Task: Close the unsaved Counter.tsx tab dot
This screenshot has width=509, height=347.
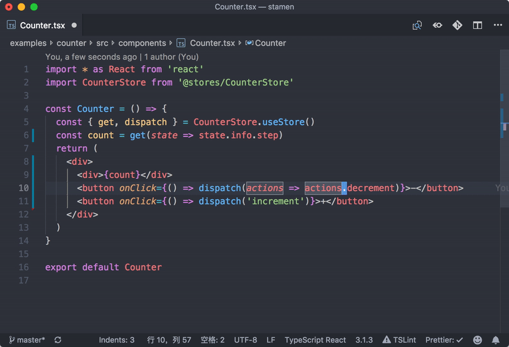Action: 74,25
